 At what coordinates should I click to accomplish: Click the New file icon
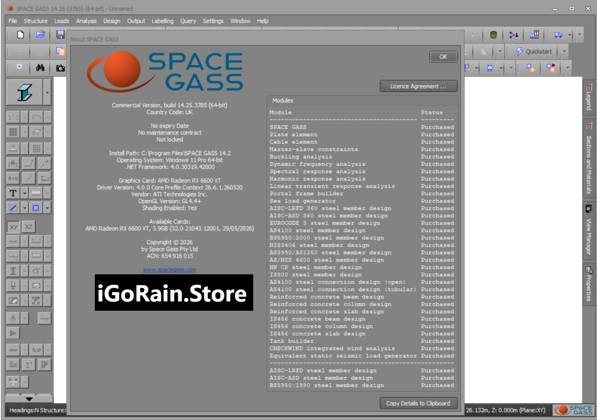[20, 35]
